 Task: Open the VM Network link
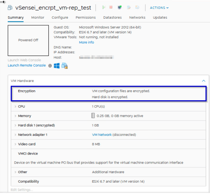[x=102, y=135]
